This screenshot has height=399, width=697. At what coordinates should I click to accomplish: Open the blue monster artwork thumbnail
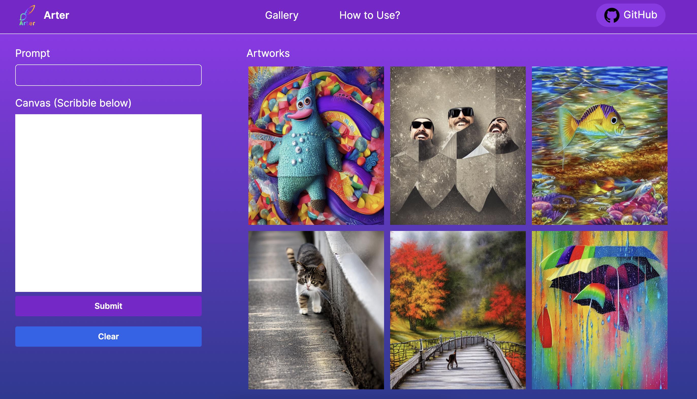[x=316, y=145]
